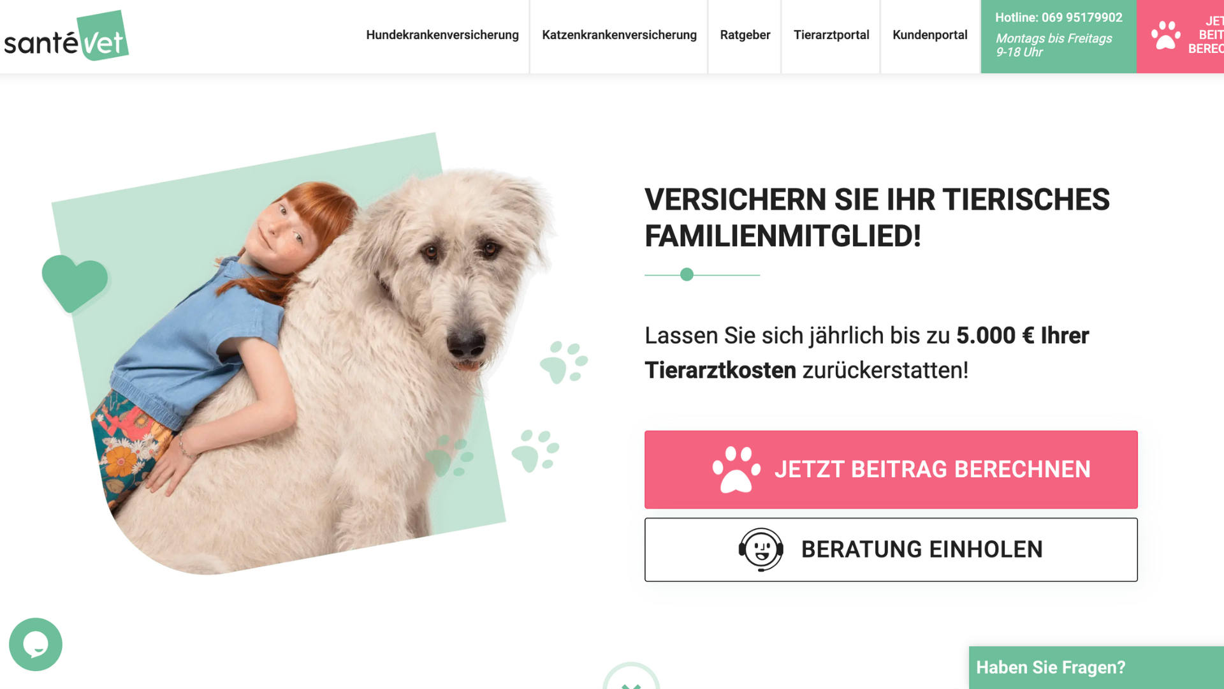Image resolution: width=1224 pixels, height=689 pixels.
Task: Open the Hundekrankenversicherung menu
Action: pos(442,35)
